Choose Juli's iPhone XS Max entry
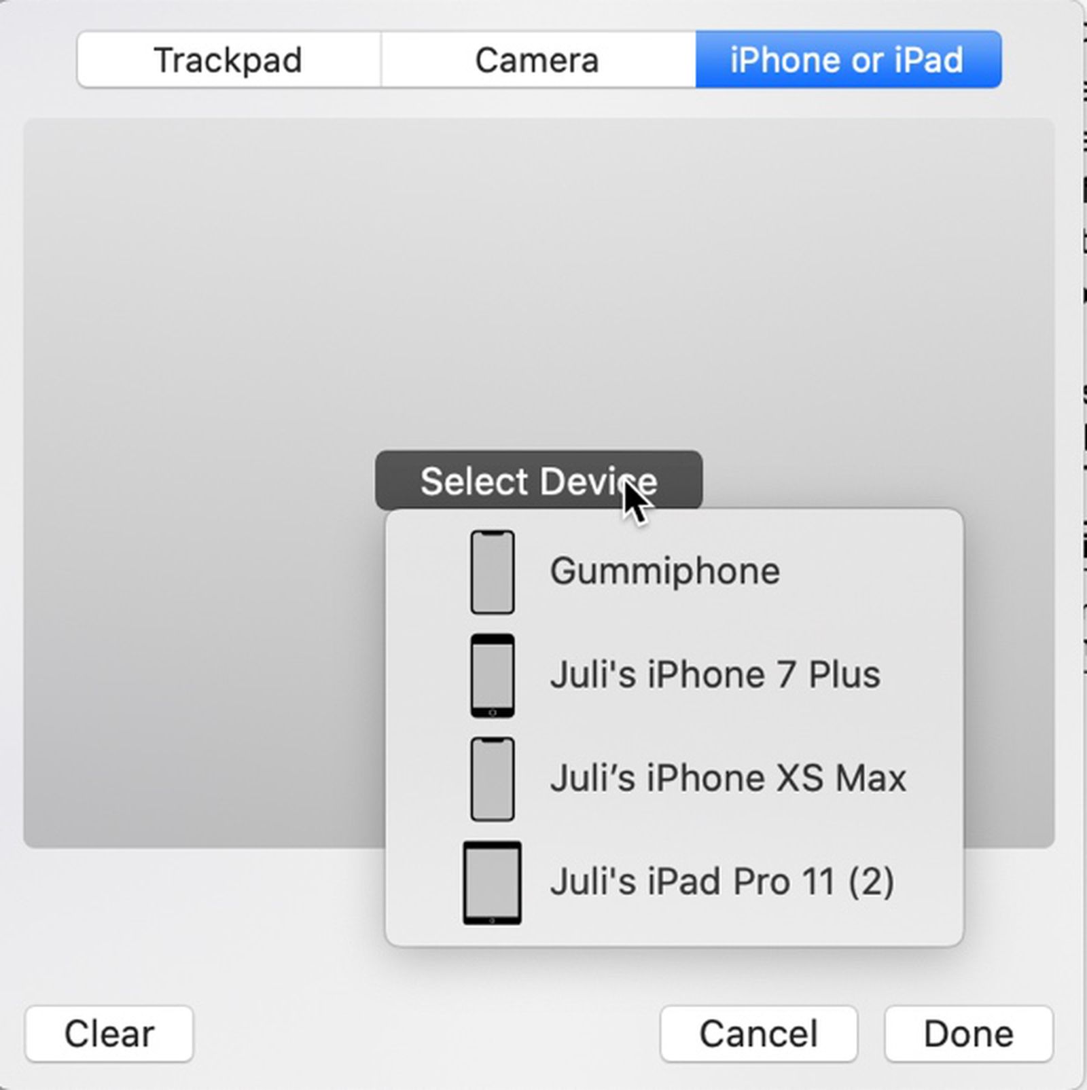 click(x=728, y=779)
